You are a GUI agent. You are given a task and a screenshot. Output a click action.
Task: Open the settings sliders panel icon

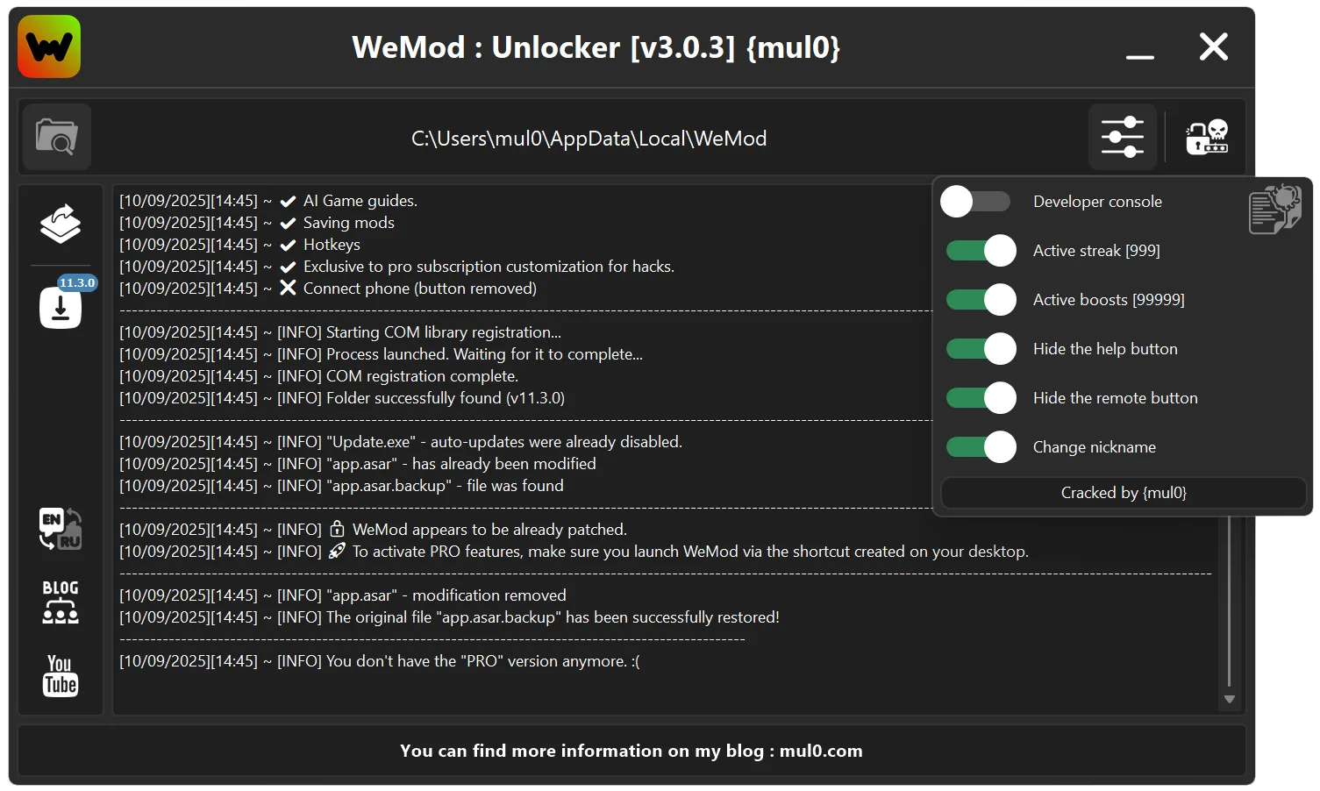tap(1123, 137)
